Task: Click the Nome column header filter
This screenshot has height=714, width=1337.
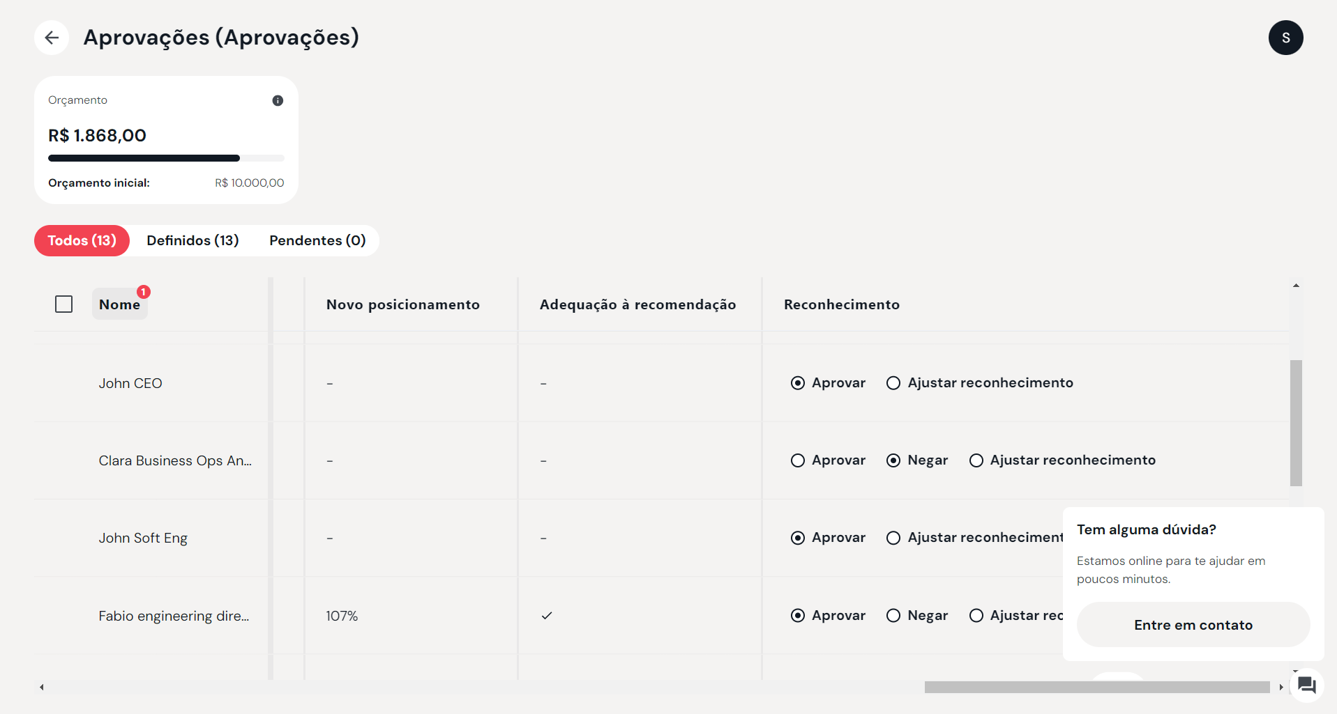Action: pyautogui.click(x=119, y=304)
